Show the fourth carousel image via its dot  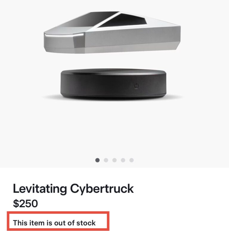(x=123, y=160)
